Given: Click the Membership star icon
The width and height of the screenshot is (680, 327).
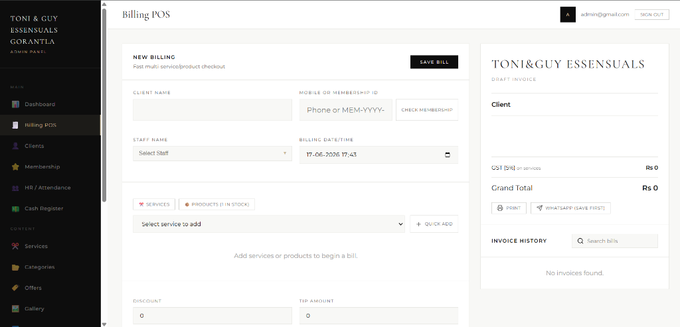Looking at the screenshot, I should (15, 166).
